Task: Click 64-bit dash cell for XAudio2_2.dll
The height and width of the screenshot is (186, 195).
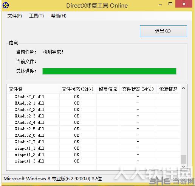Action: point(138,109)
